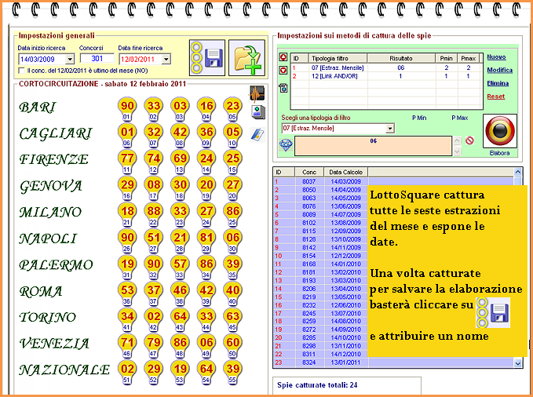
Task: Click the waveform icon beside Bari row
Action: pyautogui.click(x=257, y=93)
